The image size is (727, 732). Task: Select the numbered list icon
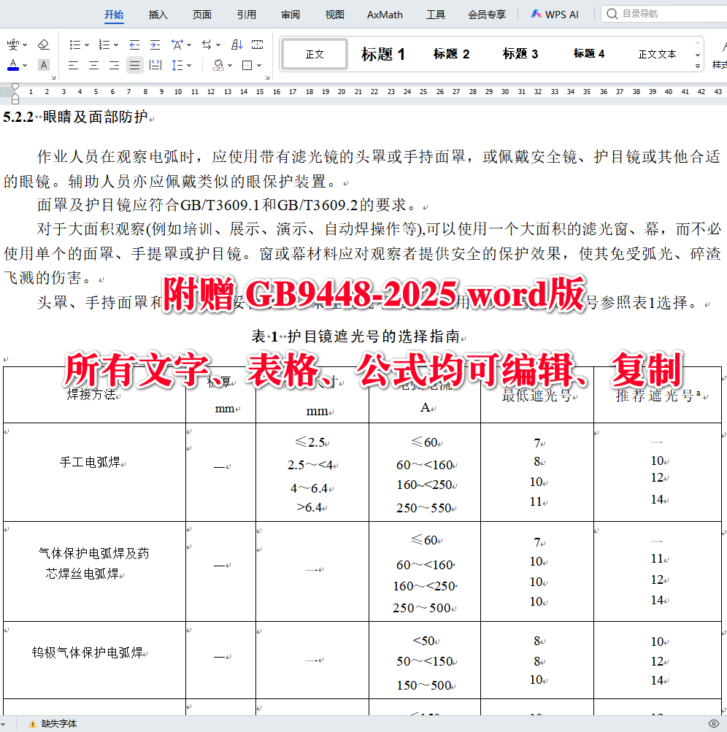103,44
